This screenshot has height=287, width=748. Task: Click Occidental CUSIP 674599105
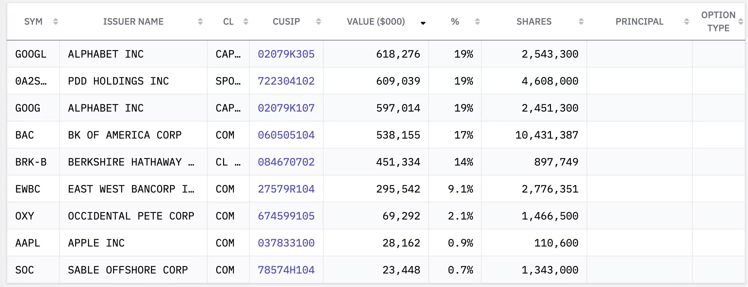pyautogui.click(x=286, y=216)
